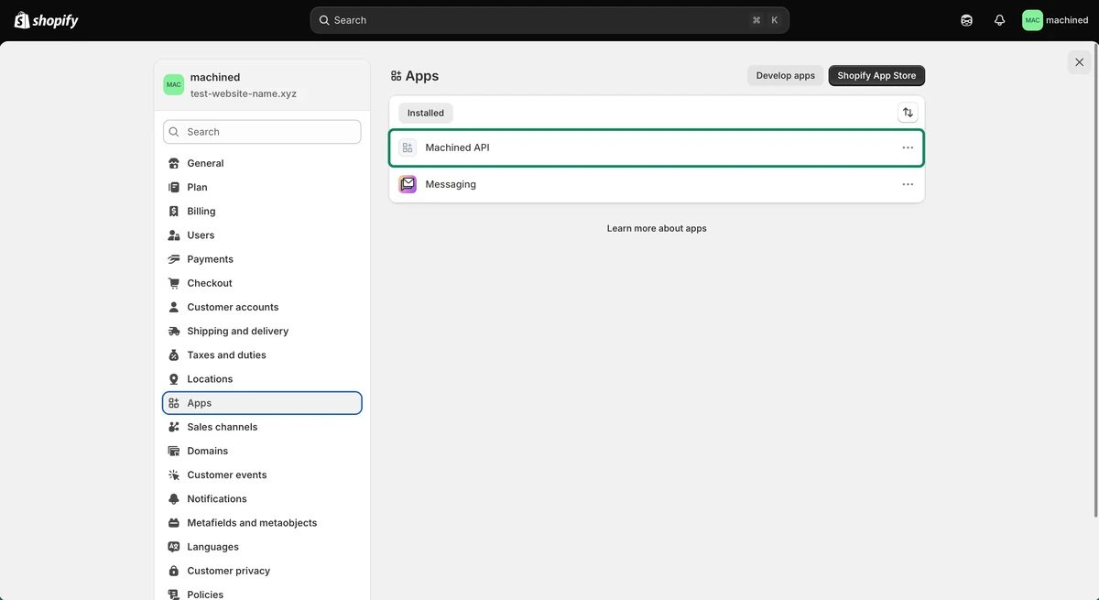Click the Plan icon in settings sidebar
This screenshot has height=600, width=1099.
click(x=174, y=187)
